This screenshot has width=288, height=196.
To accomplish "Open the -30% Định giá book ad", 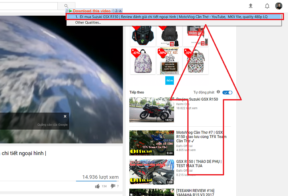I will [169, 61].
